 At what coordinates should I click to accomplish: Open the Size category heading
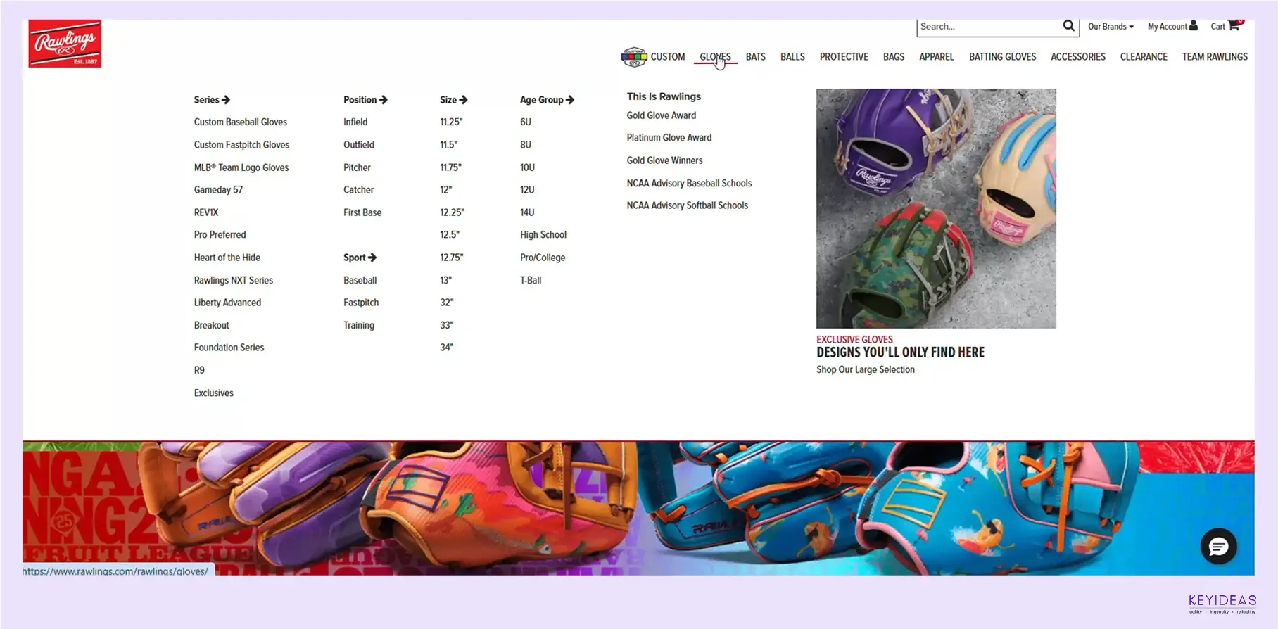(x=453, y=100)
